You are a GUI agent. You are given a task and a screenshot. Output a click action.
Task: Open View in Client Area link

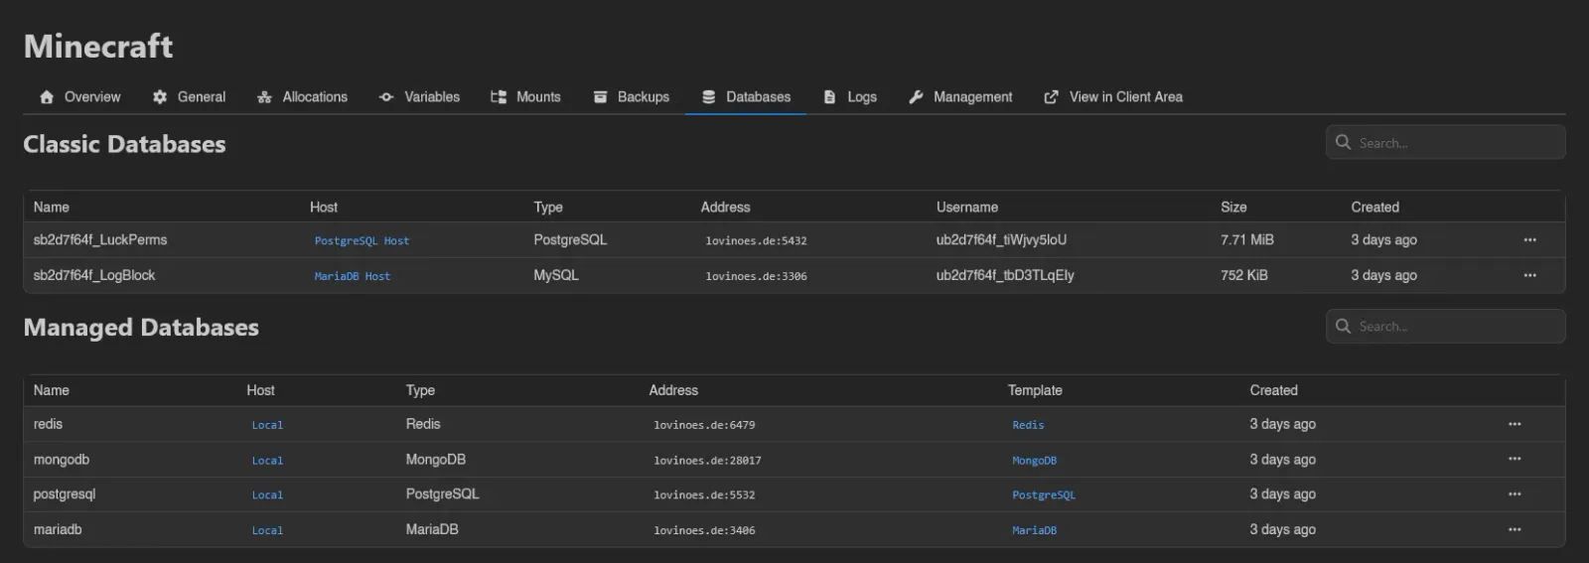pyautogui.click(x=1113, y=97)
